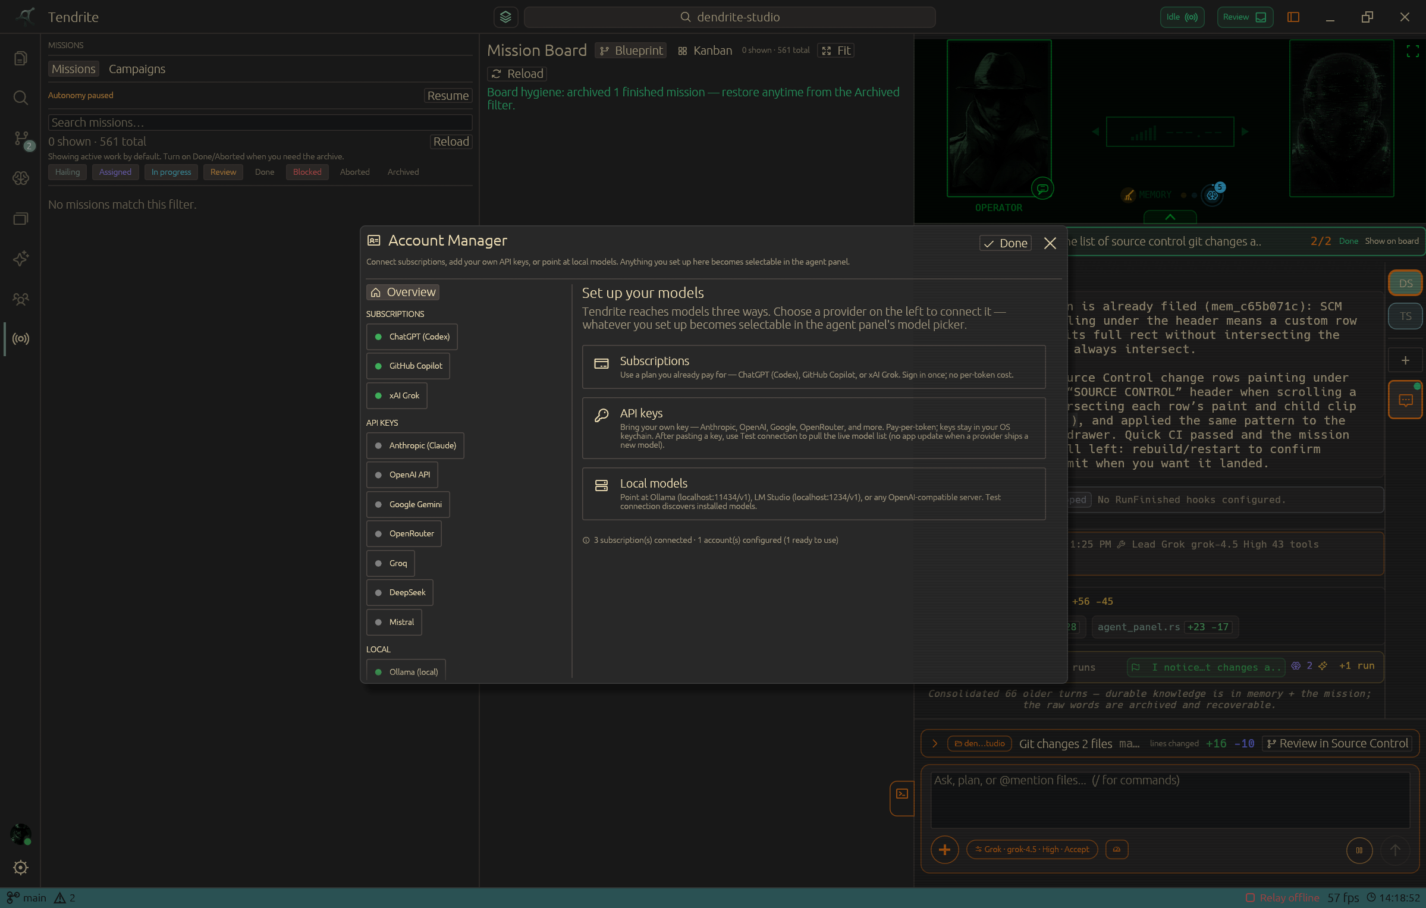
Task: Select Overview in Account Manager
Action: pyautogui.click(x=403, y=293)
